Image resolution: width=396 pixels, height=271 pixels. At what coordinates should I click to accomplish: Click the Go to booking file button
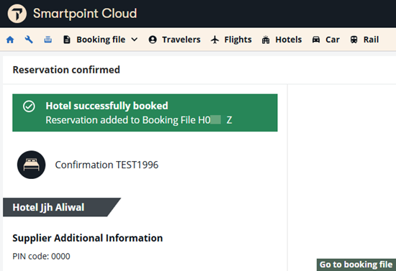[356, 265]
